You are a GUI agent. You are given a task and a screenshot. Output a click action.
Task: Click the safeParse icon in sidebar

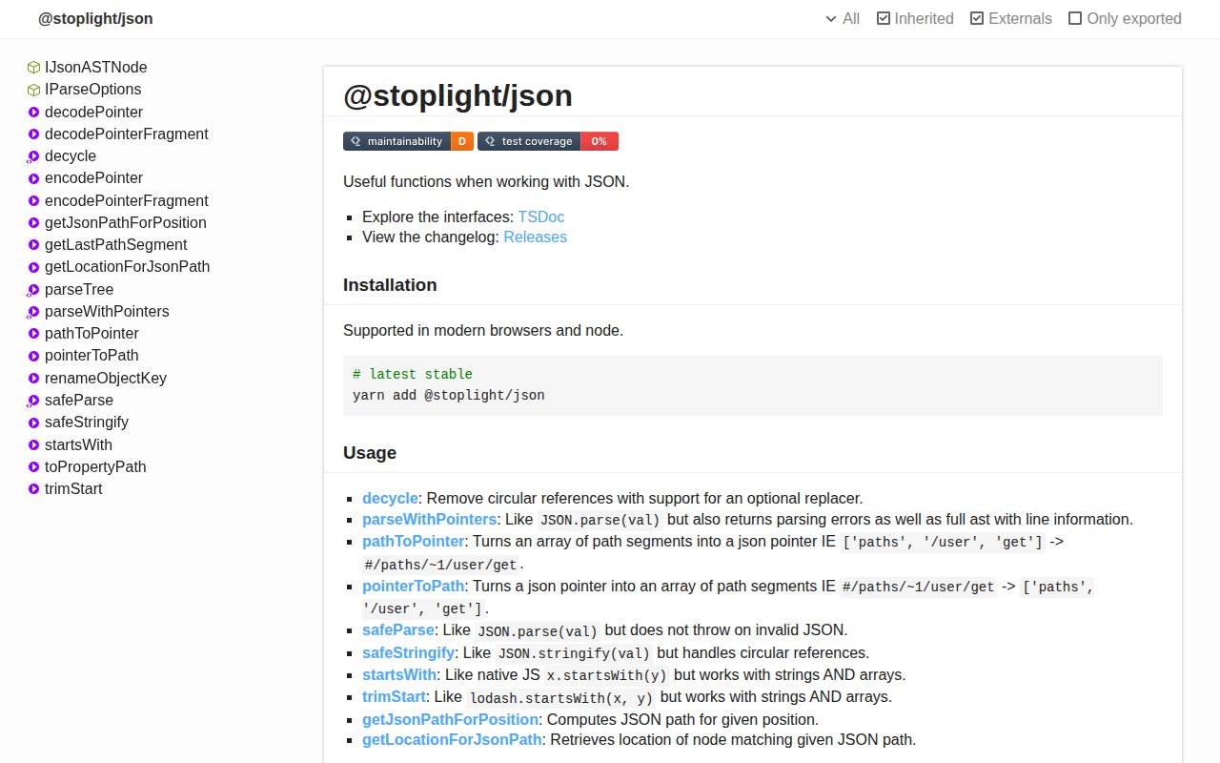(33, 401)
